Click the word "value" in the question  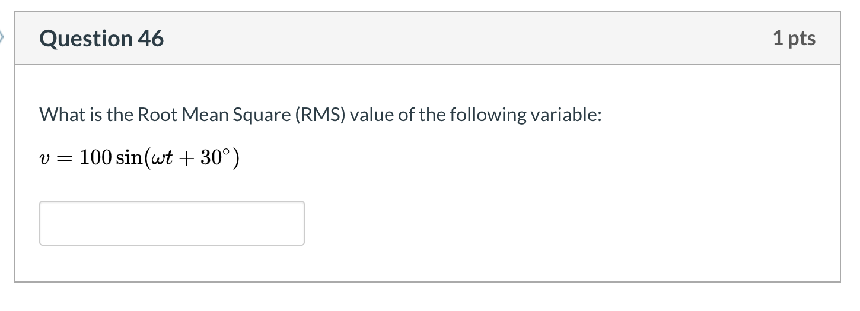click(371, 115)
